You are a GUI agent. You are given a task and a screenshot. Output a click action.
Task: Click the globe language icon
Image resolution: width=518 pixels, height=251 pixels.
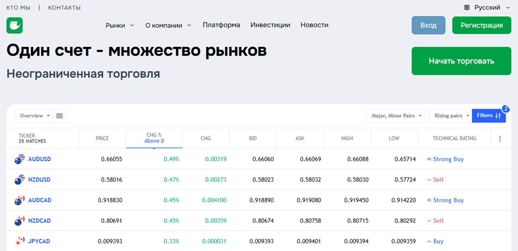(467, 7)
